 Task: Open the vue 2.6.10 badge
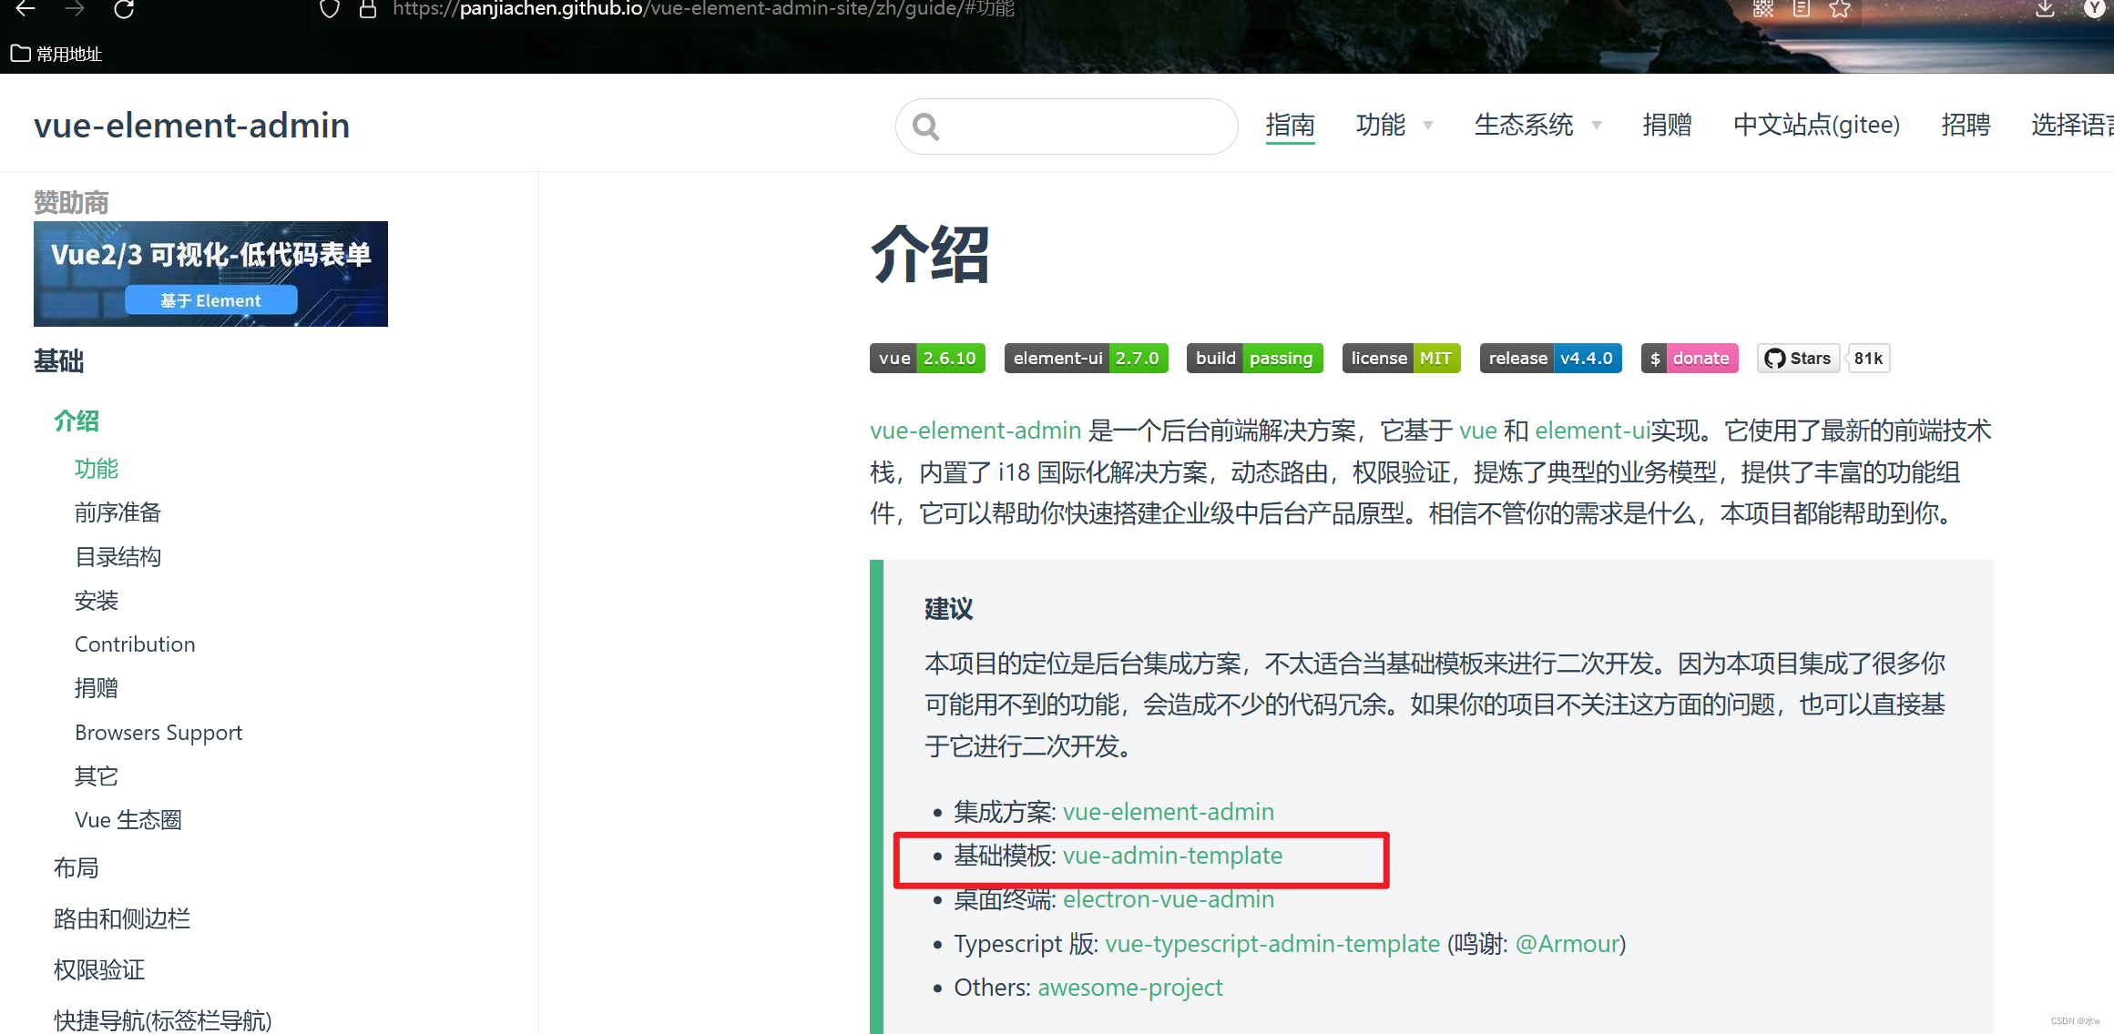[x=927, y=359]
